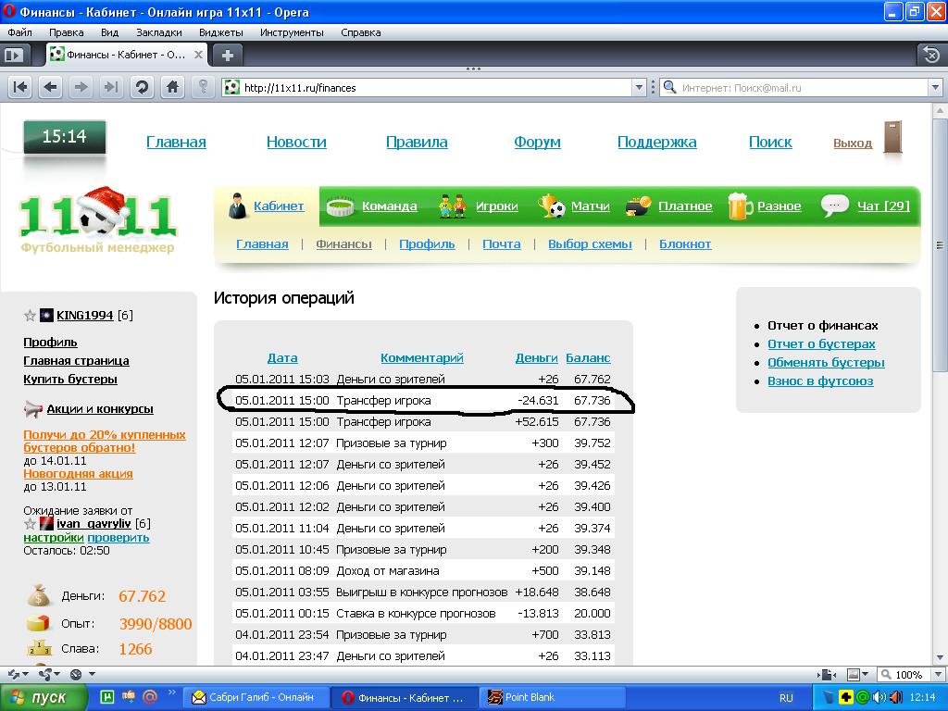
Task: Click the Инструменты menu item
Action: 292,32
